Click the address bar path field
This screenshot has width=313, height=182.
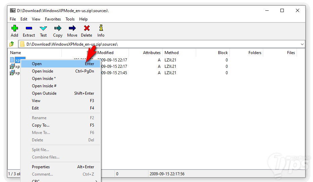[x=162, y=44]
